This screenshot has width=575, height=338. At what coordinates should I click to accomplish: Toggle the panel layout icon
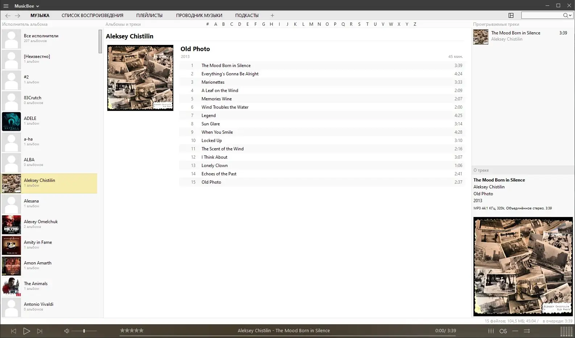click(x=511, y=15)
